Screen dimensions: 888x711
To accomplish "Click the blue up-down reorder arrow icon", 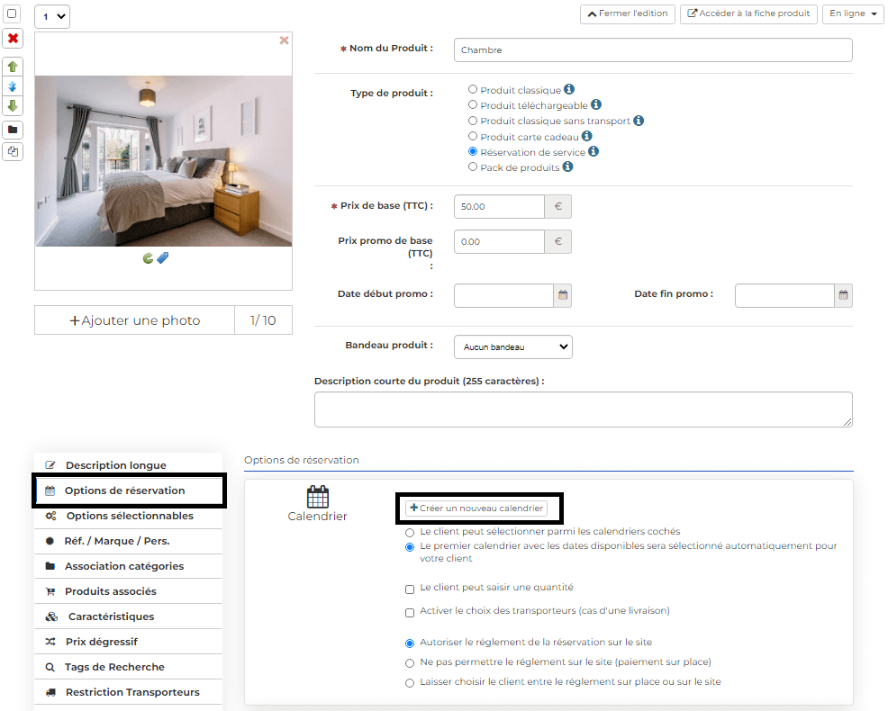I will 13,86.
